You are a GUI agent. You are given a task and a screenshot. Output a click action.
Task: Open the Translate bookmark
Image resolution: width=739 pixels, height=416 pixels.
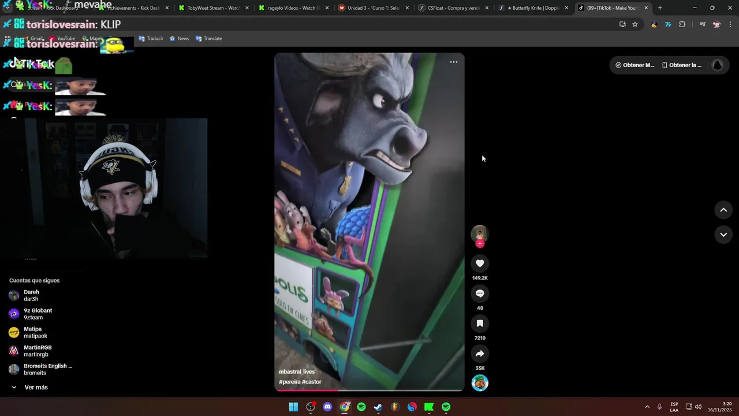click(209, 39)
